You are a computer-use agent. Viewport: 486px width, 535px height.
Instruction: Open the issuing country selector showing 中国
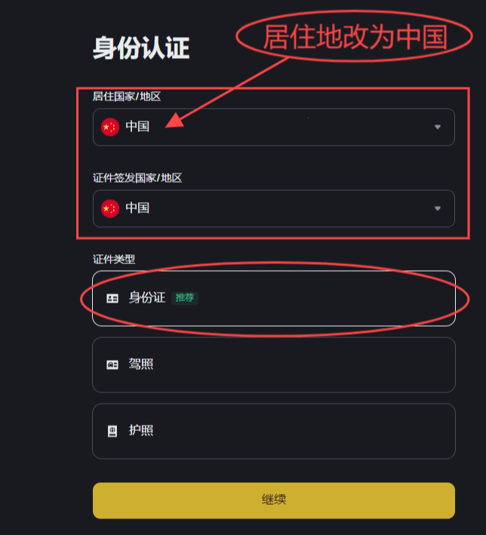[x=274, y=208]
